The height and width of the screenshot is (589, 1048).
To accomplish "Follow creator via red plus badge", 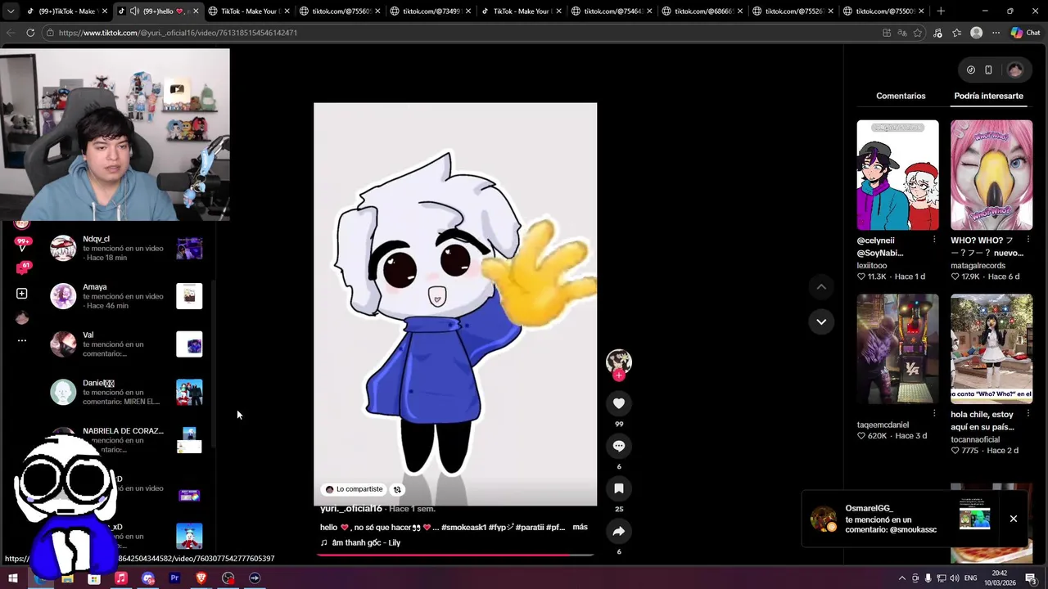I will 619,375.
